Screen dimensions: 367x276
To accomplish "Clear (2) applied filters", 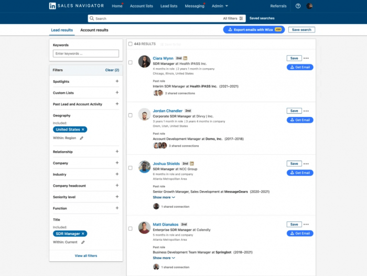I will 112,70.
